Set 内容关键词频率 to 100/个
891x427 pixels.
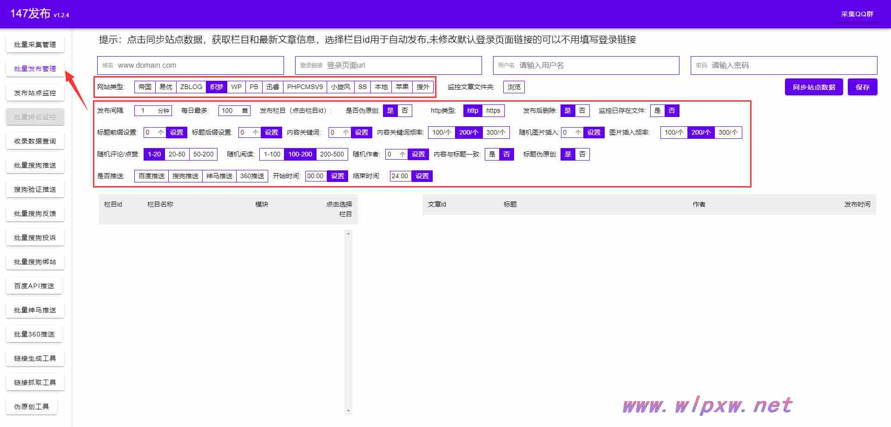click(x=442, y=132)
